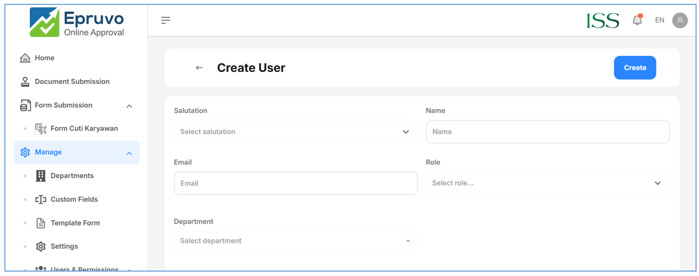Go to Document Submission
The height and width of the screenshot is (276, 699).
[x=72, y=81]
